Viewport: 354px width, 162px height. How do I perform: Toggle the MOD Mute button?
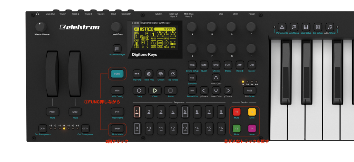75,112
